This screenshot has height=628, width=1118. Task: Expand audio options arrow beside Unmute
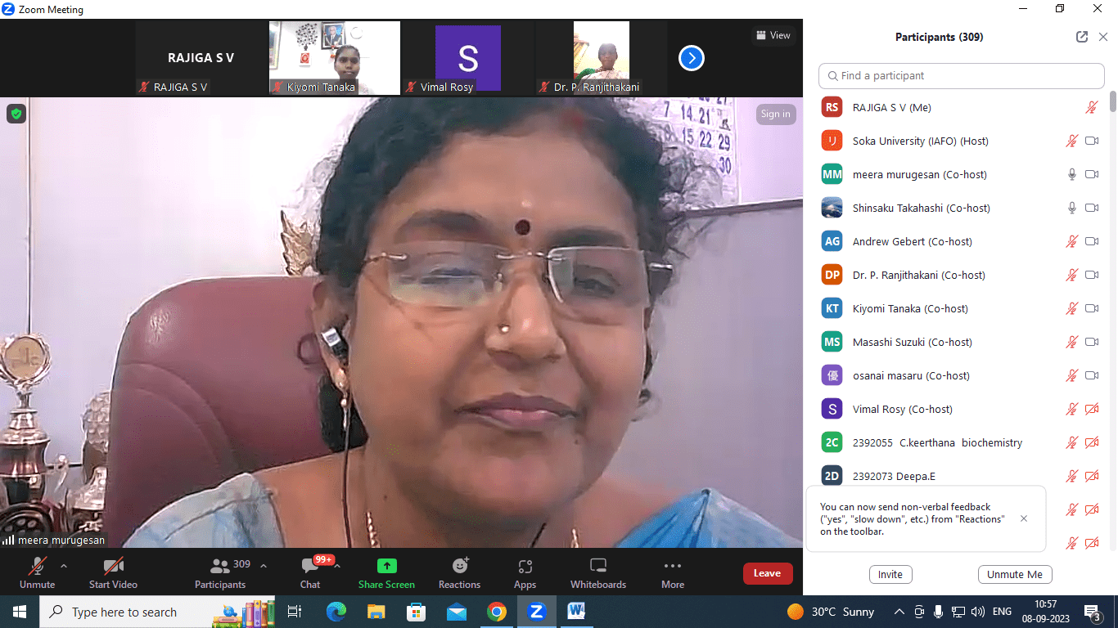pyautogui.click(x=64, y=565)
